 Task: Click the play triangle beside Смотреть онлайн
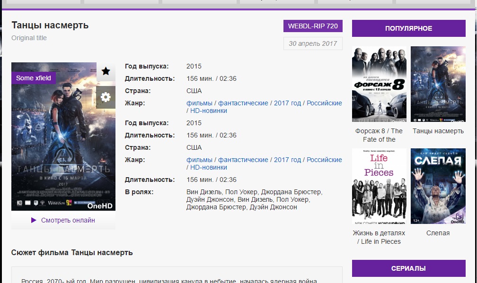34,220
